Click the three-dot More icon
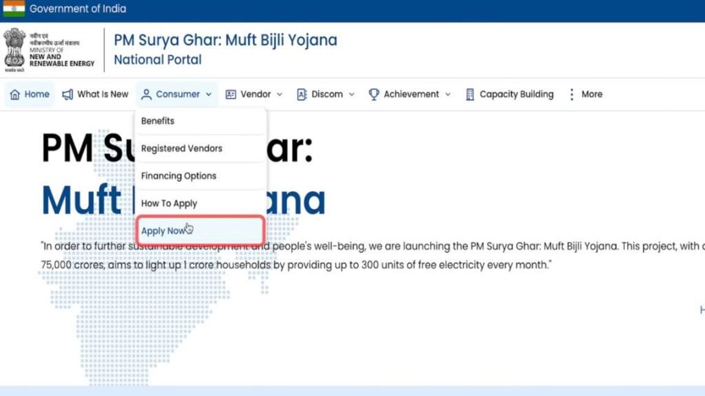705x396 pixels. (571, 94)
